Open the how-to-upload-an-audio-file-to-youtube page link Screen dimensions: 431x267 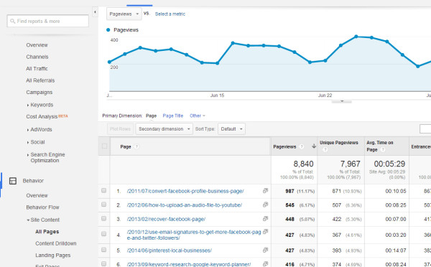185,205
